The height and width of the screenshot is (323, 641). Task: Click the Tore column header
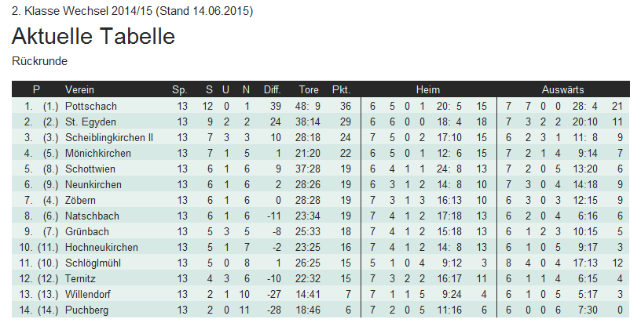[x=309, y=89]
